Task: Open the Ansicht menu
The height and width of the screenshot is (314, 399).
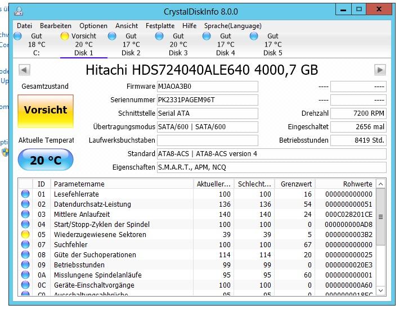Action: 127,26
